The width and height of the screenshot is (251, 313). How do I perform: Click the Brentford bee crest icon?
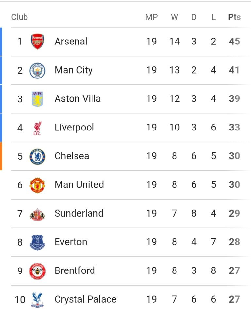(37, 271)
